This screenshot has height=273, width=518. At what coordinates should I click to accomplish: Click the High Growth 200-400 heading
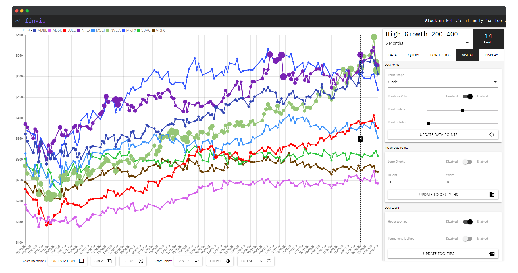pos(422,34)
